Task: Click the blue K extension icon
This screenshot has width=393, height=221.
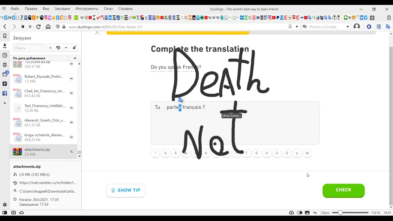Action: pyautogui.click(x=369, y=27)
